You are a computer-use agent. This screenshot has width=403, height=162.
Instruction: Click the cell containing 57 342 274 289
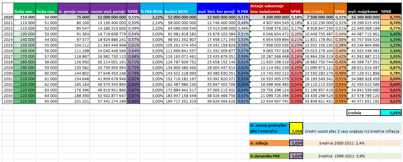pyautogui.click(x=108, y=101)
